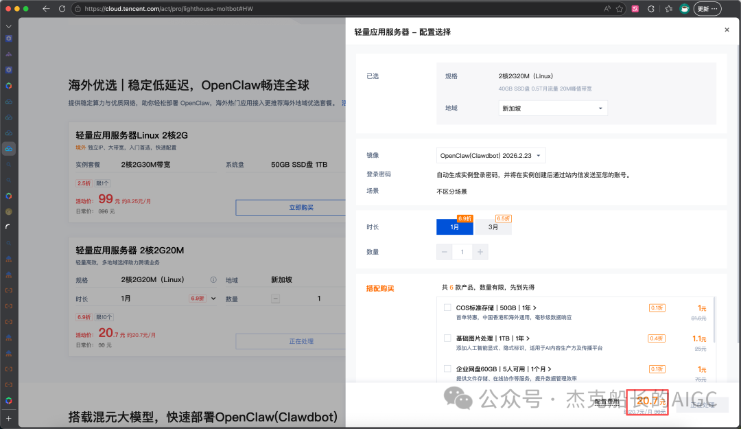Click the 数量 value field in panel

click(x=462, y=252)
